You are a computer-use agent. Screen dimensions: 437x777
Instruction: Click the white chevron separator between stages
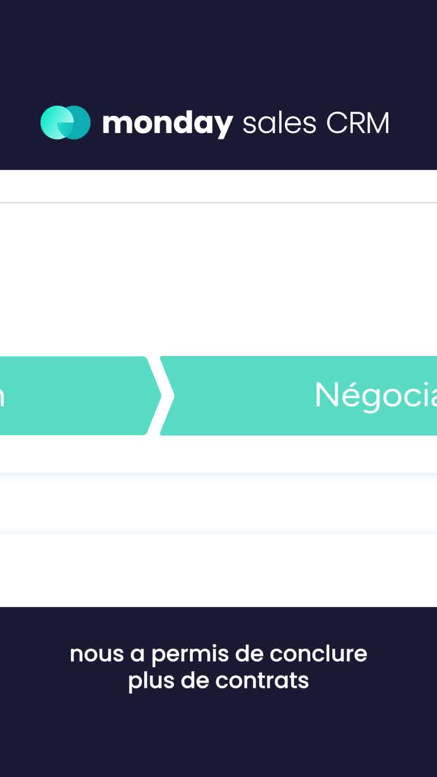point(162,395)
